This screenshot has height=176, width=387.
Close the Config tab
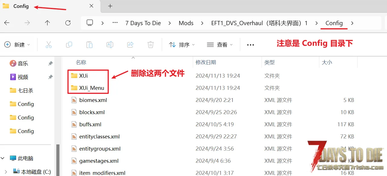click(x=91, y=6)
